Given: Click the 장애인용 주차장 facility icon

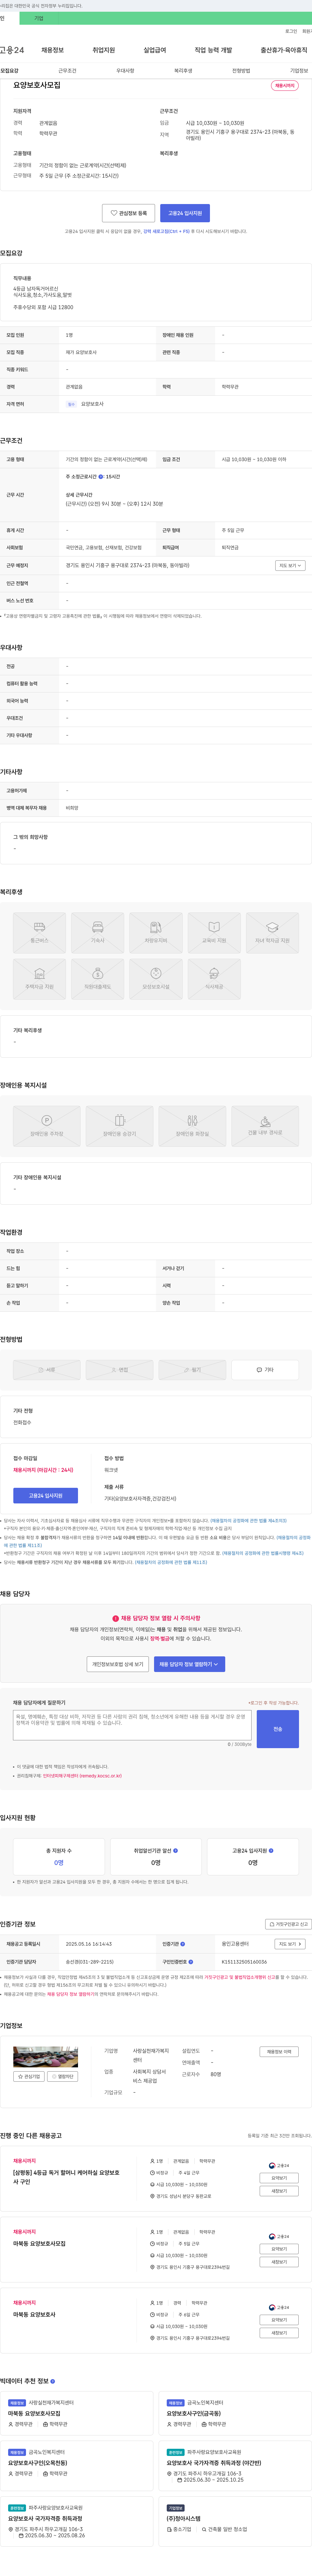Looking at the screenshot, I should click(x=47, y=1126).
